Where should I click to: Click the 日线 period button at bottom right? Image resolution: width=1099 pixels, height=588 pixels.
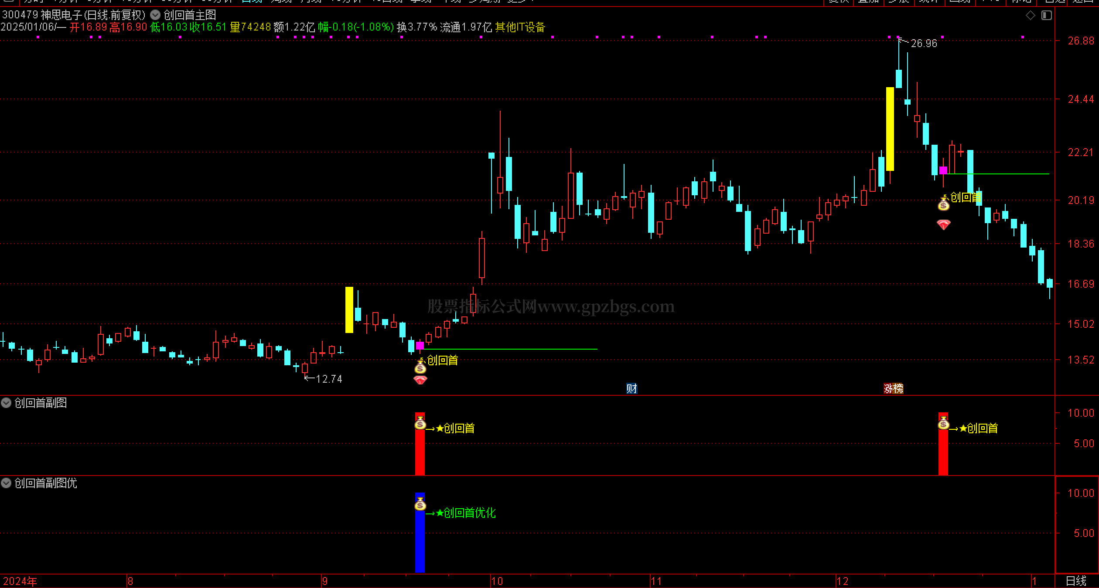pyautogui.click(x=1076, y=581)
